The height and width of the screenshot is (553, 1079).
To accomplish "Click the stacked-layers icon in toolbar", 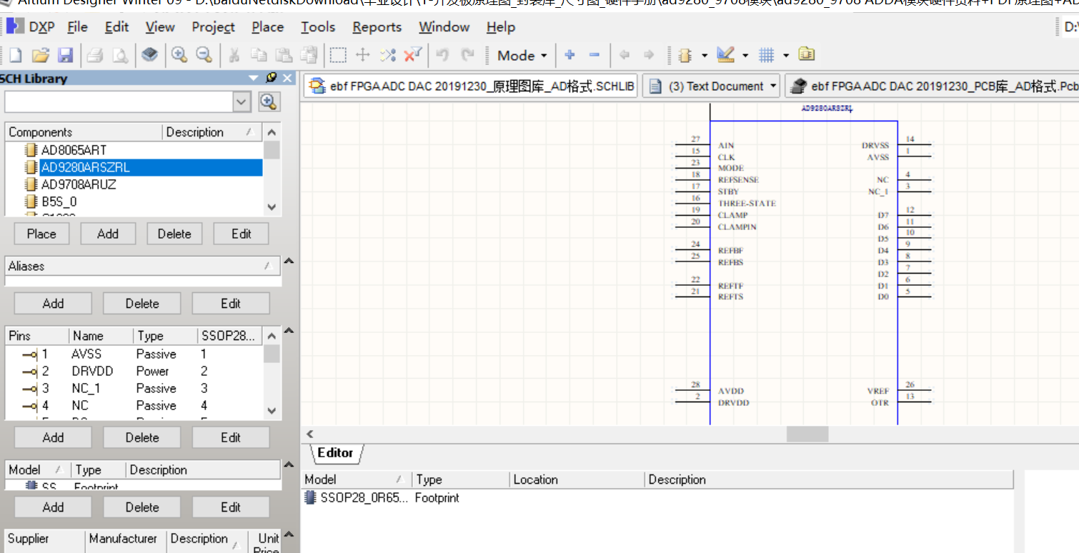I will 149,55.
